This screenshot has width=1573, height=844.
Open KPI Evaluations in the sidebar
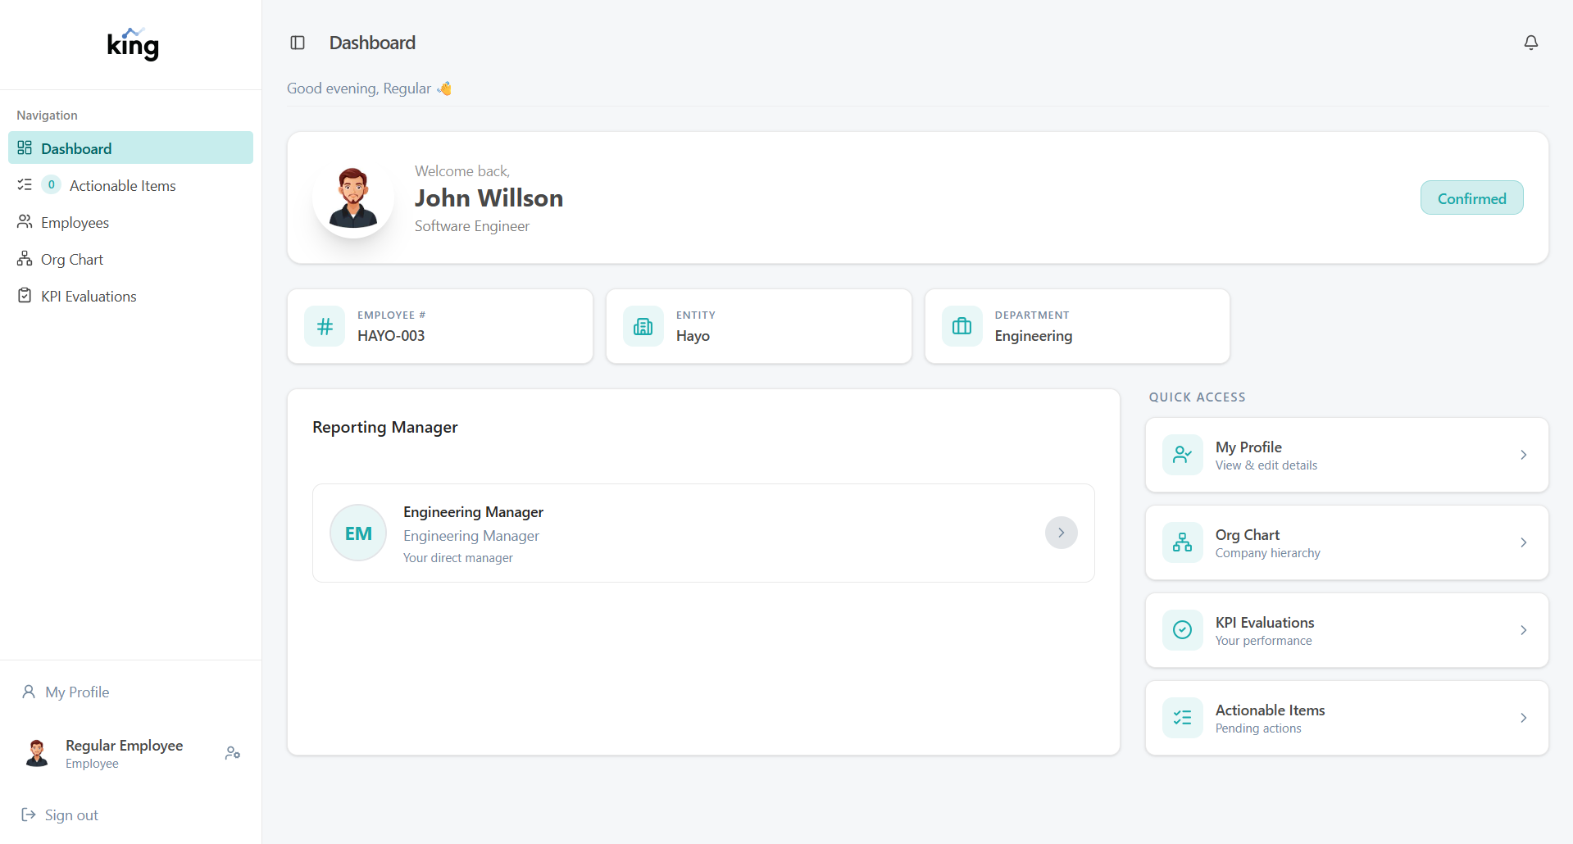point(130,296)
